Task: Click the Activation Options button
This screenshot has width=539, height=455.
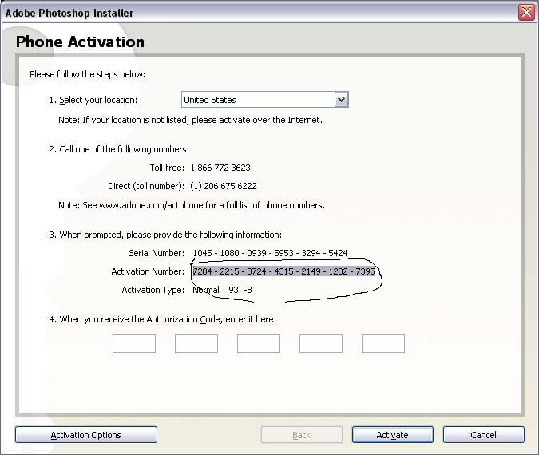Action: click(x=86, y=435)
